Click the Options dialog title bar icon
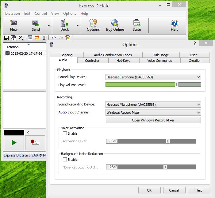This screenshot has height=198, width=215. [51, 44]
